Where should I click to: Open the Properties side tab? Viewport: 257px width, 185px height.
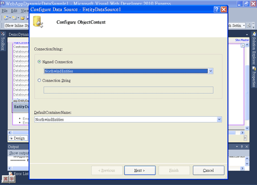[254, 77]
